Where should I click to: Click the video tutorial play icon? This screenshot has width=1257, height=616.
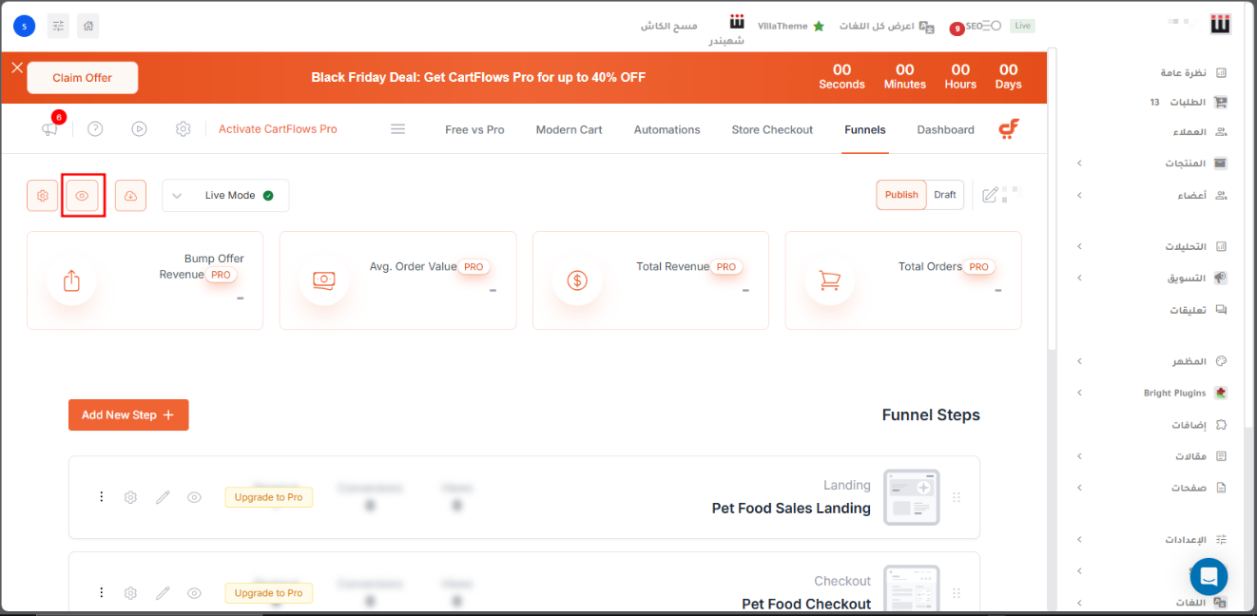pos(139,129)
